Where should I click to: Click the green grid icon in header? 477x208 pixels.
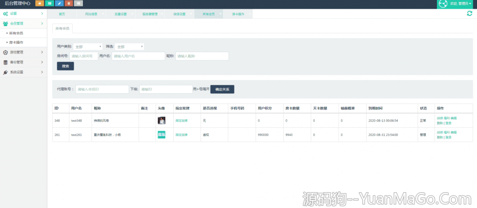tap(50, 4)
